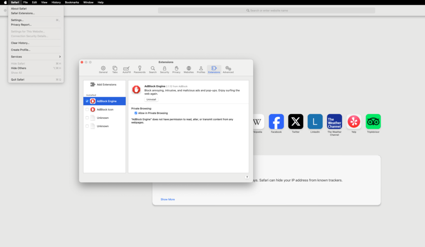Open the Window menu
425x247 pixels.
[x=88, y=2]
